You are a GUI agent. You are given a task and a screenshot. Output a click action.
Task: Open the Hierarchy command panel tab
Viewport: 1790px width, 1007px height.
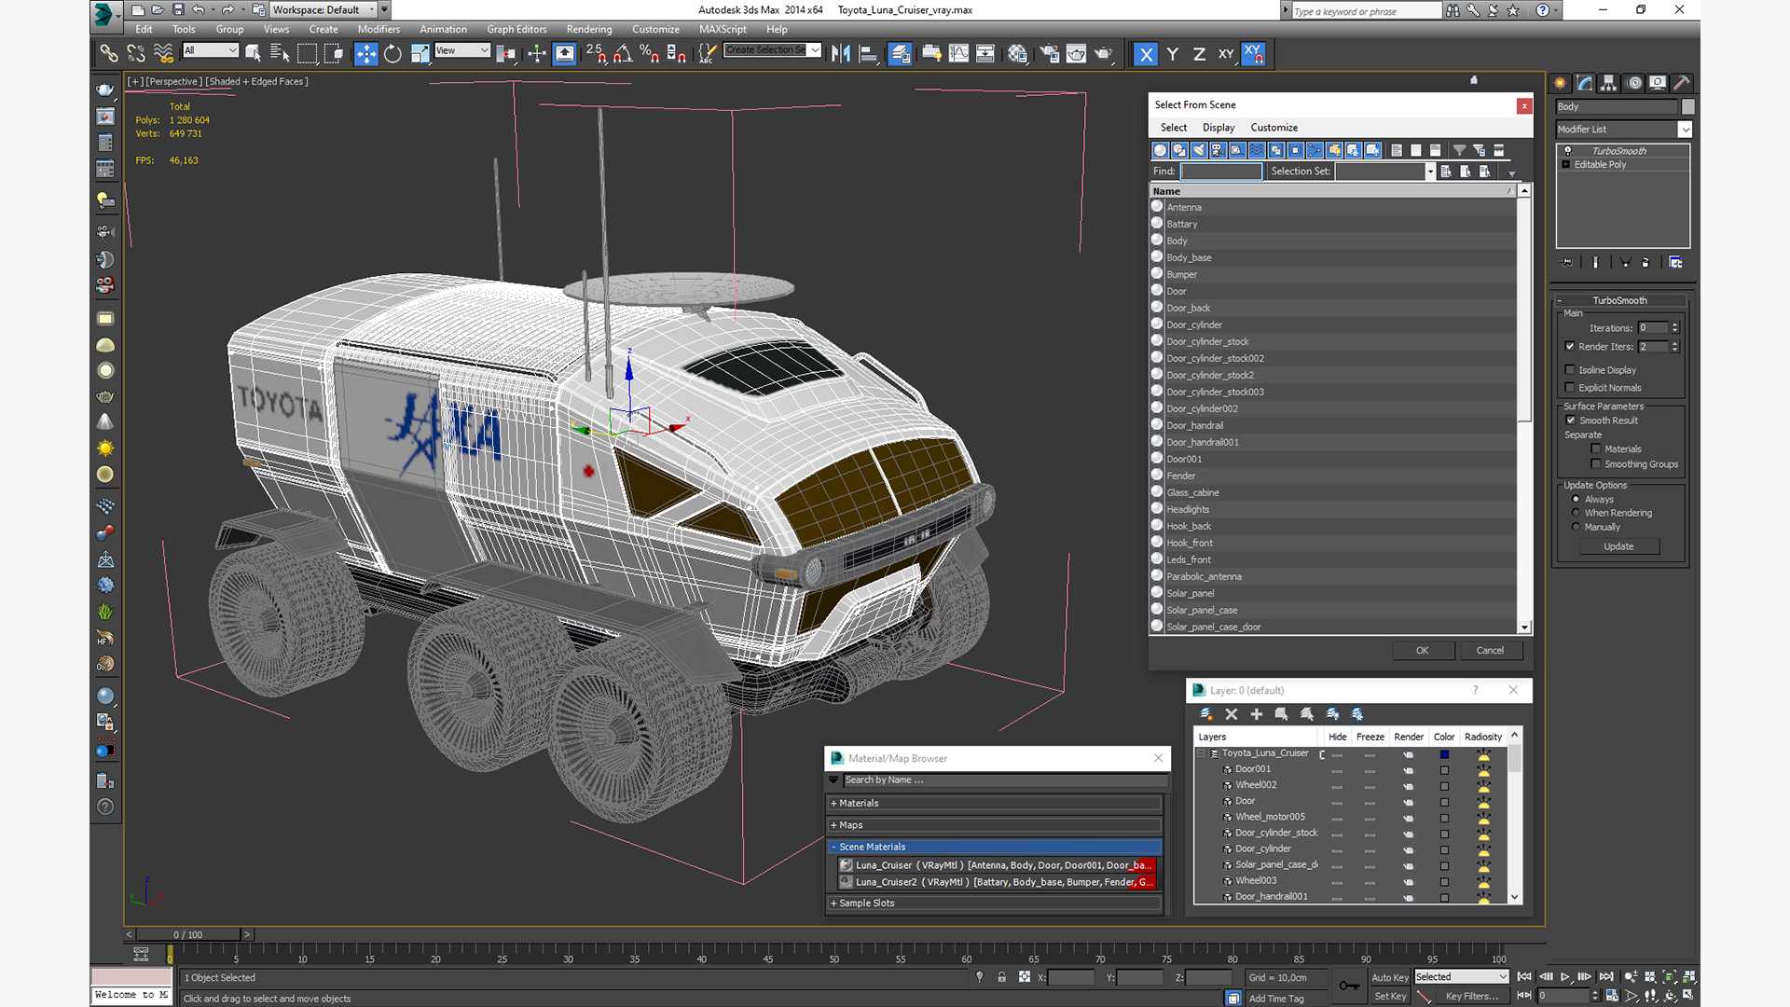click(x=1609, y=83)
